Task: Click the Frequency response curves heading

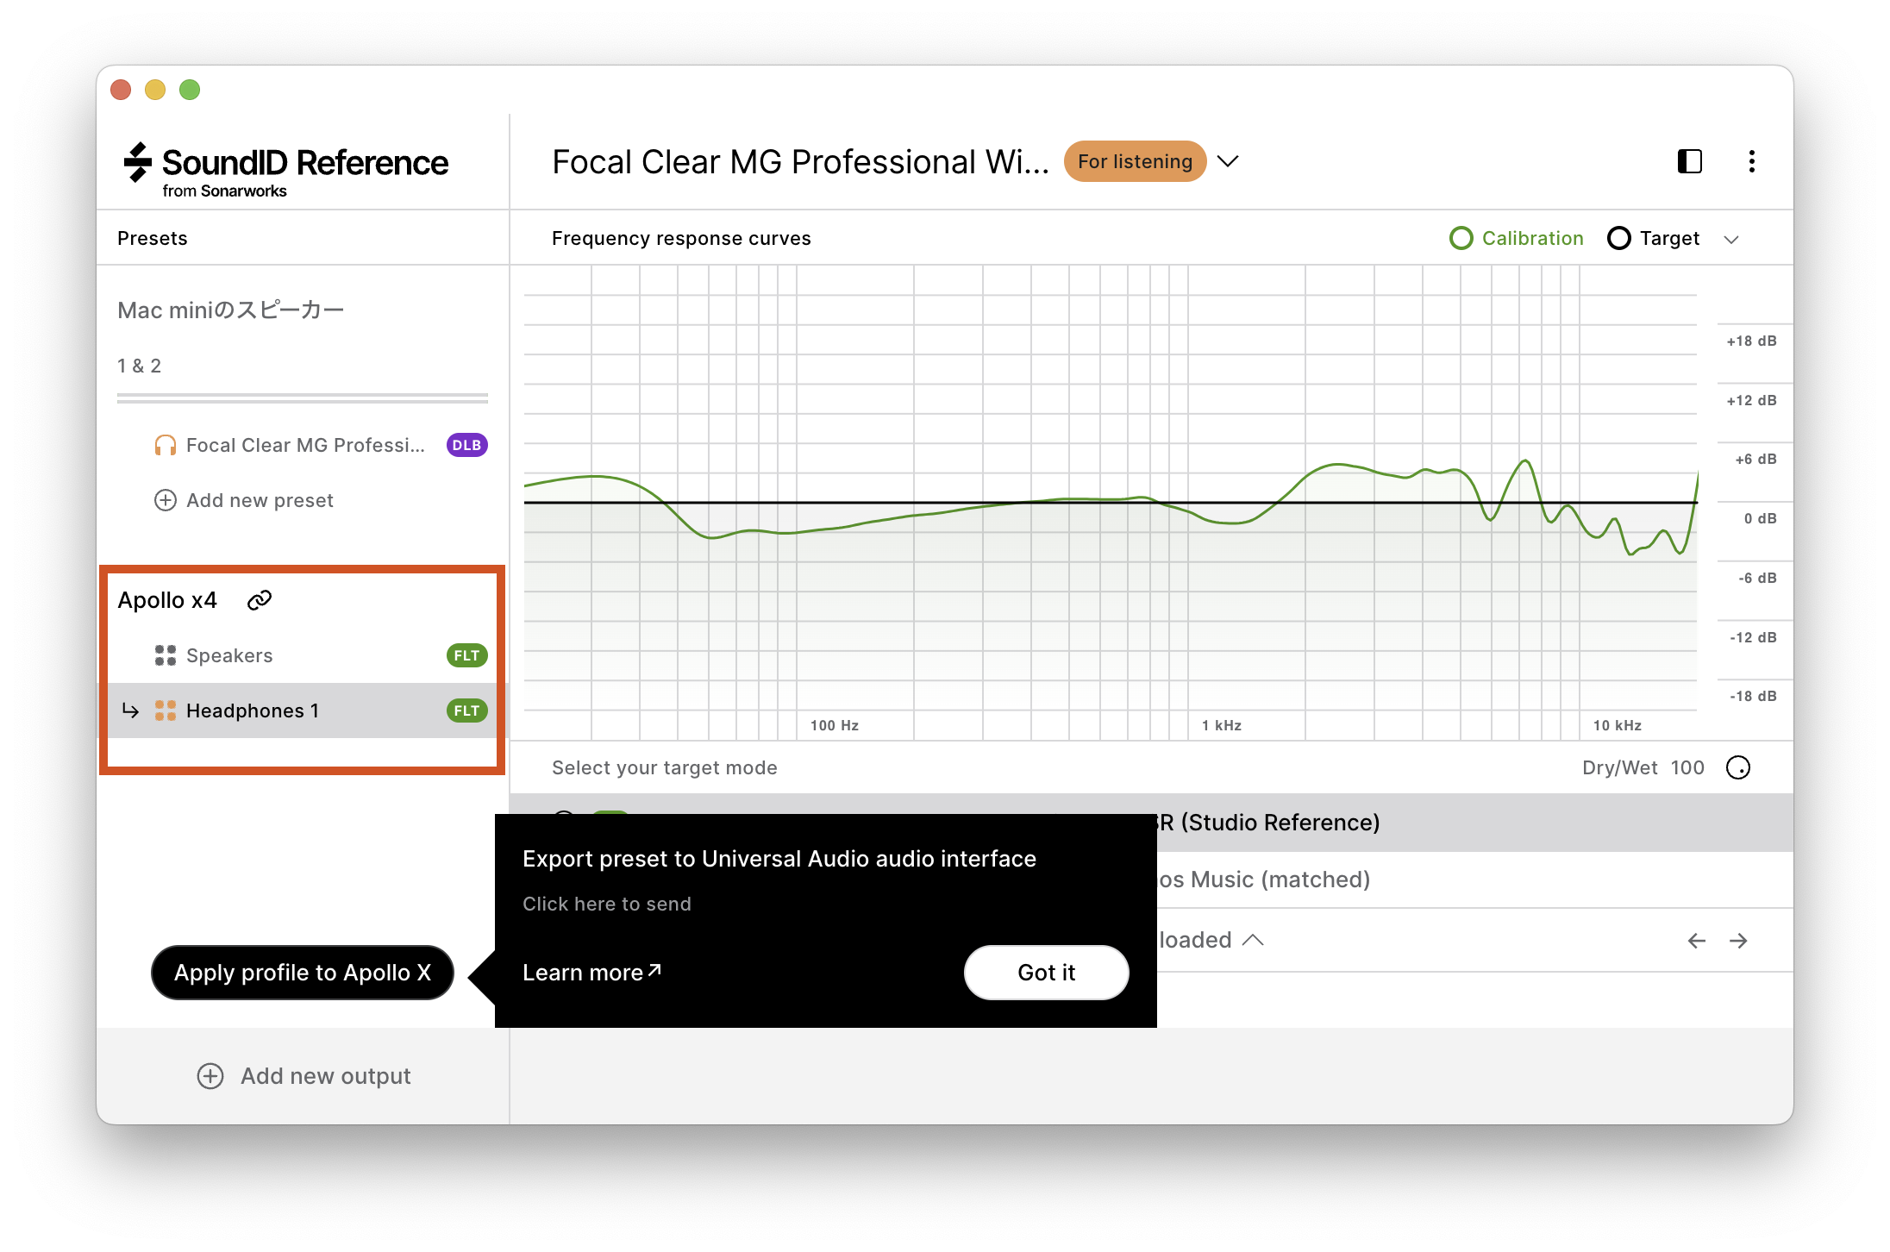Action: point(681,238)
